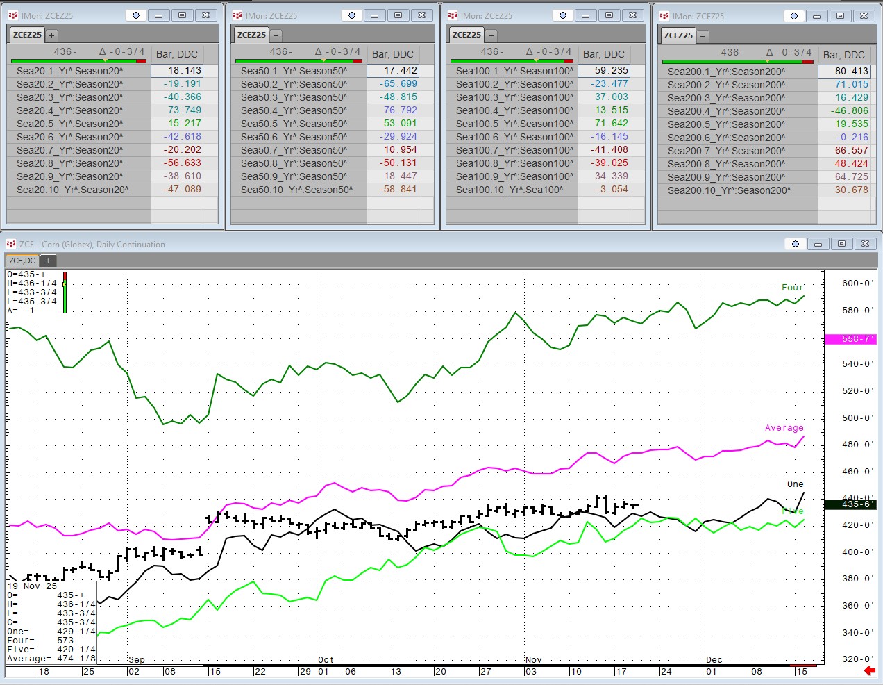883x685 pixels.
Task: Open the window icon menu of the Corn chart
Action: (11, 244)
